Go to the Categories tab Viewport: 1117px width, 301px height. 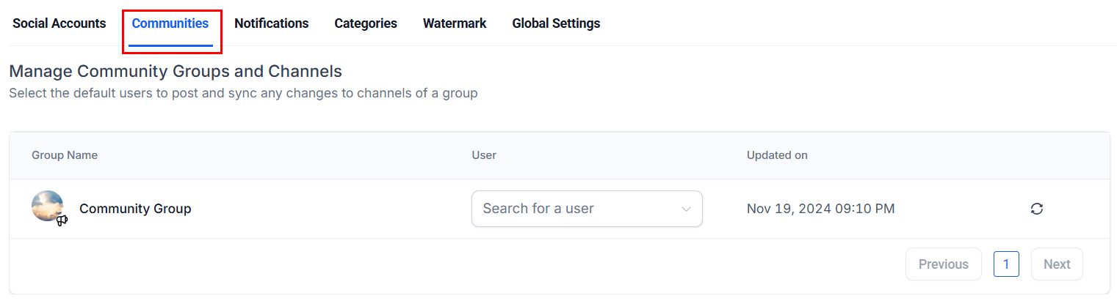point(366,23)
